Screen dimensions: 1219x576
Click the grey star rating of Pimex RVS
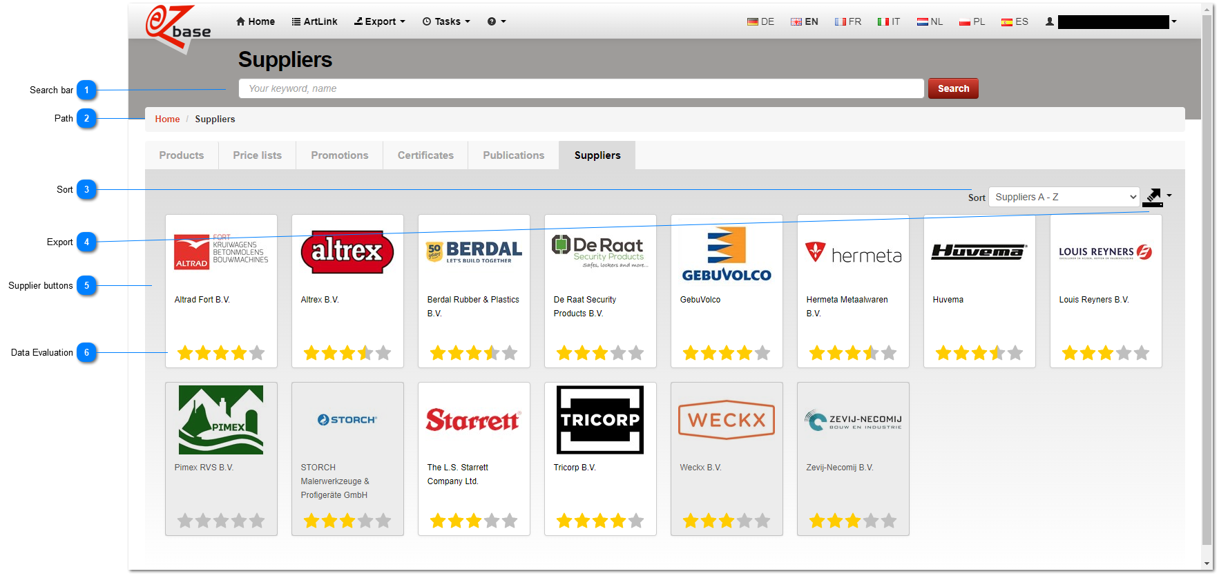point(221,521)
